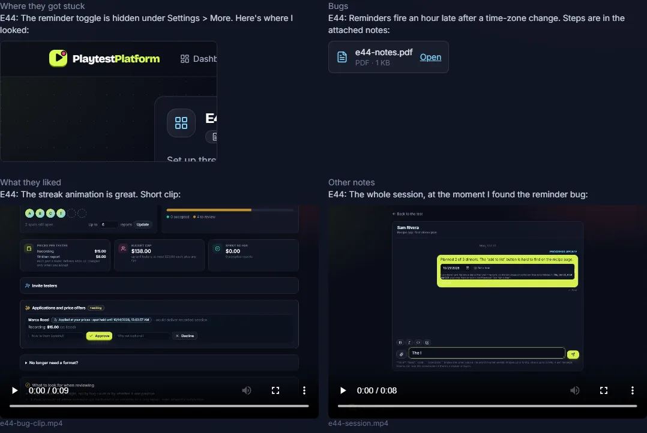
Task: Click the 'Other notes' heading
Action: tap(352, 182)
